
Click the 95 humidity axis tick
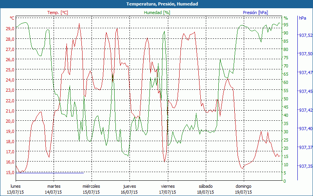point(286,25)
